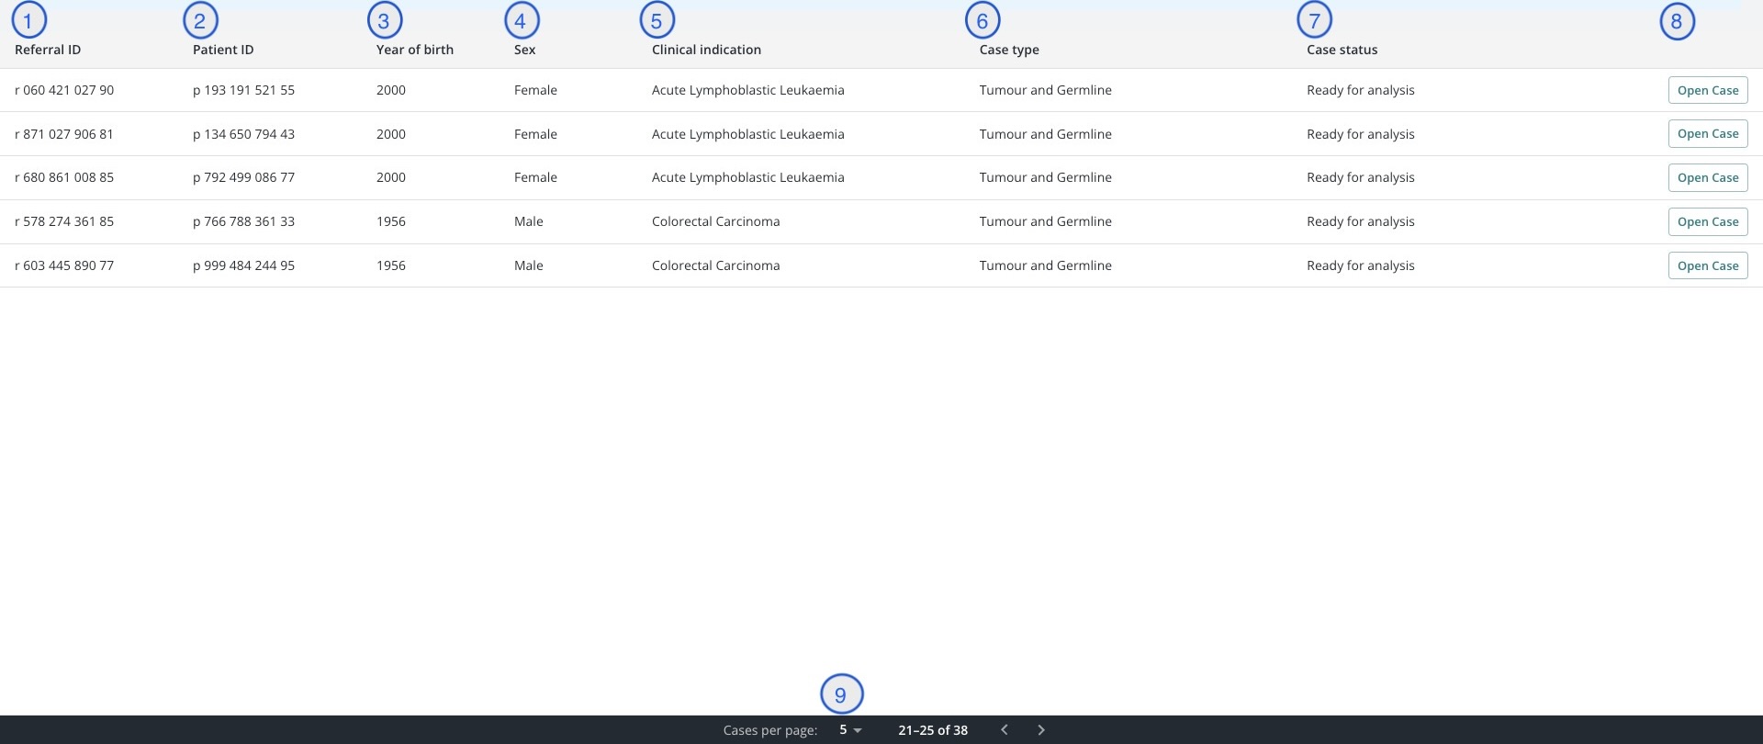The height and width of the screenshot is (744, 1763).
Task: Open the cases per page dropdown
Action: pyautogui.click(x=850, y=730)
